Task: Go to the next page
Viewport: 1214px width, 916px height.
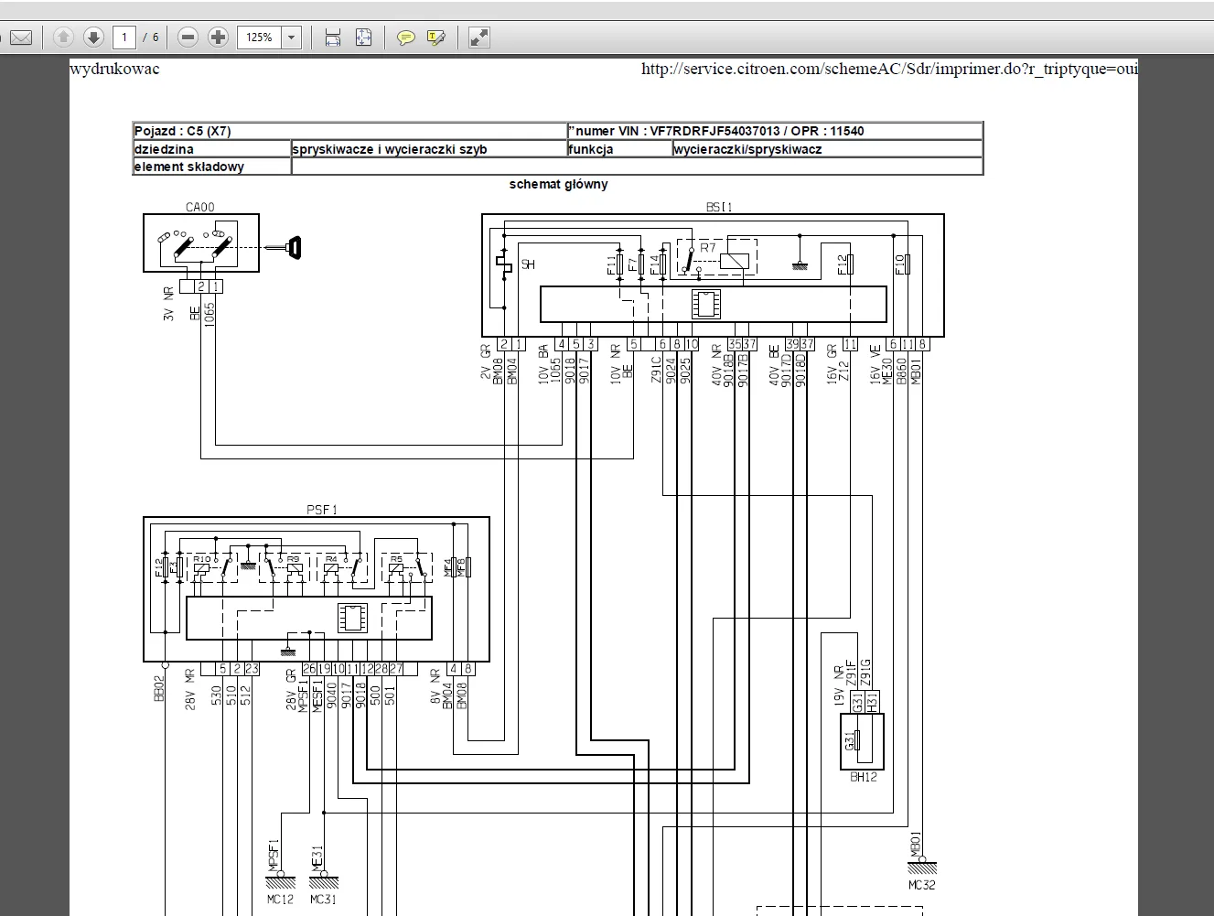Action: (x=93, y=38)
